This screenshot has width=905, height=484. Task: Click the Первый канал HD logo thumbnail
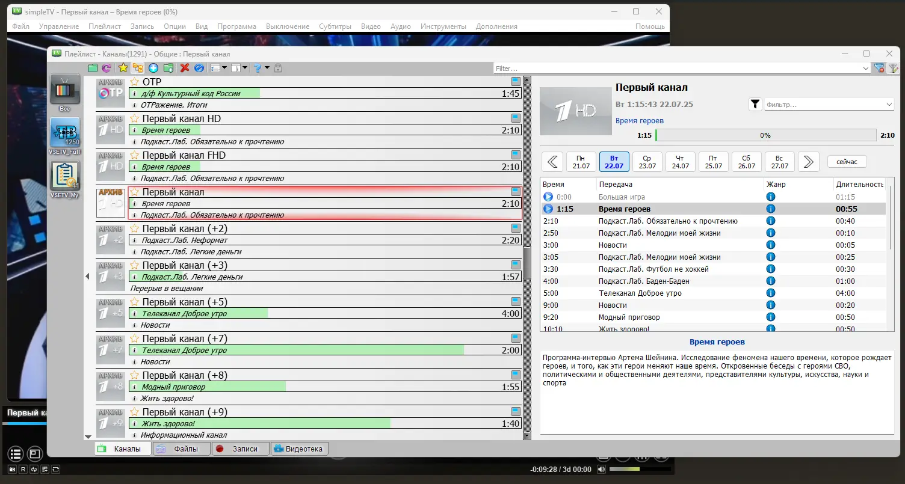pos(111,130)
